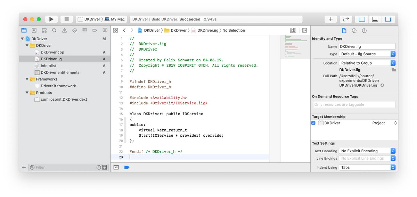Open the Type dropdown

pyautogui.click(x=367, y=54)
